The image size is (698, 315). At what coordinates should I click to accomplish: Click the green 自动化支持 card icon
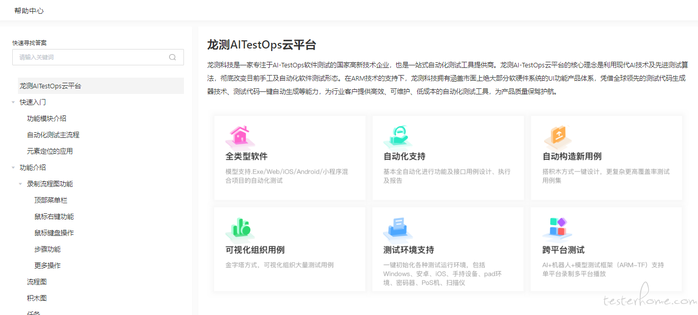398,136
